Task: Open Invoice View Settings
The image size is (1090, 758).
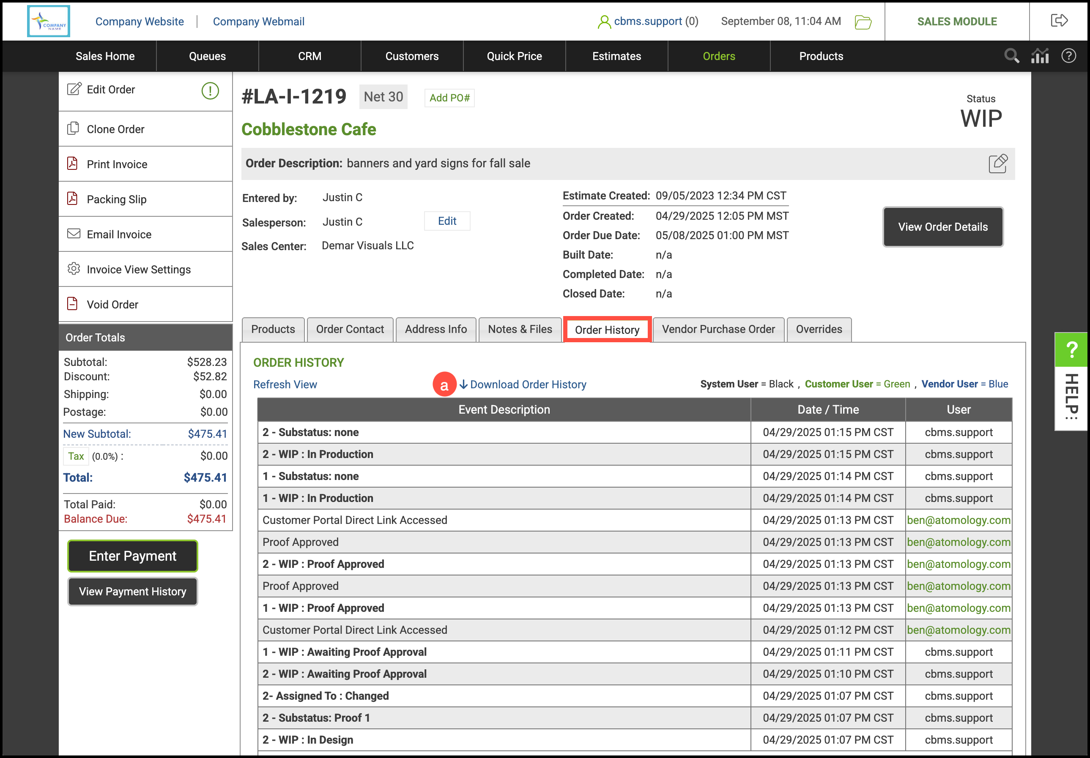Action: pyautogui.click(x=138, y=270)
